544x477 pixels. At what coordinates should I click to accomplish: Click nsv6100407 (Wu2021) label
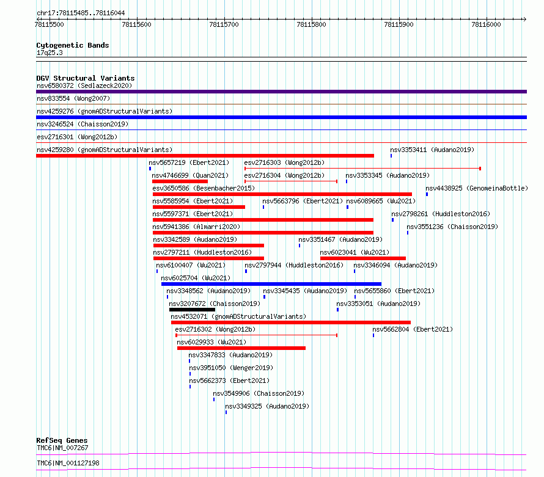191,265
